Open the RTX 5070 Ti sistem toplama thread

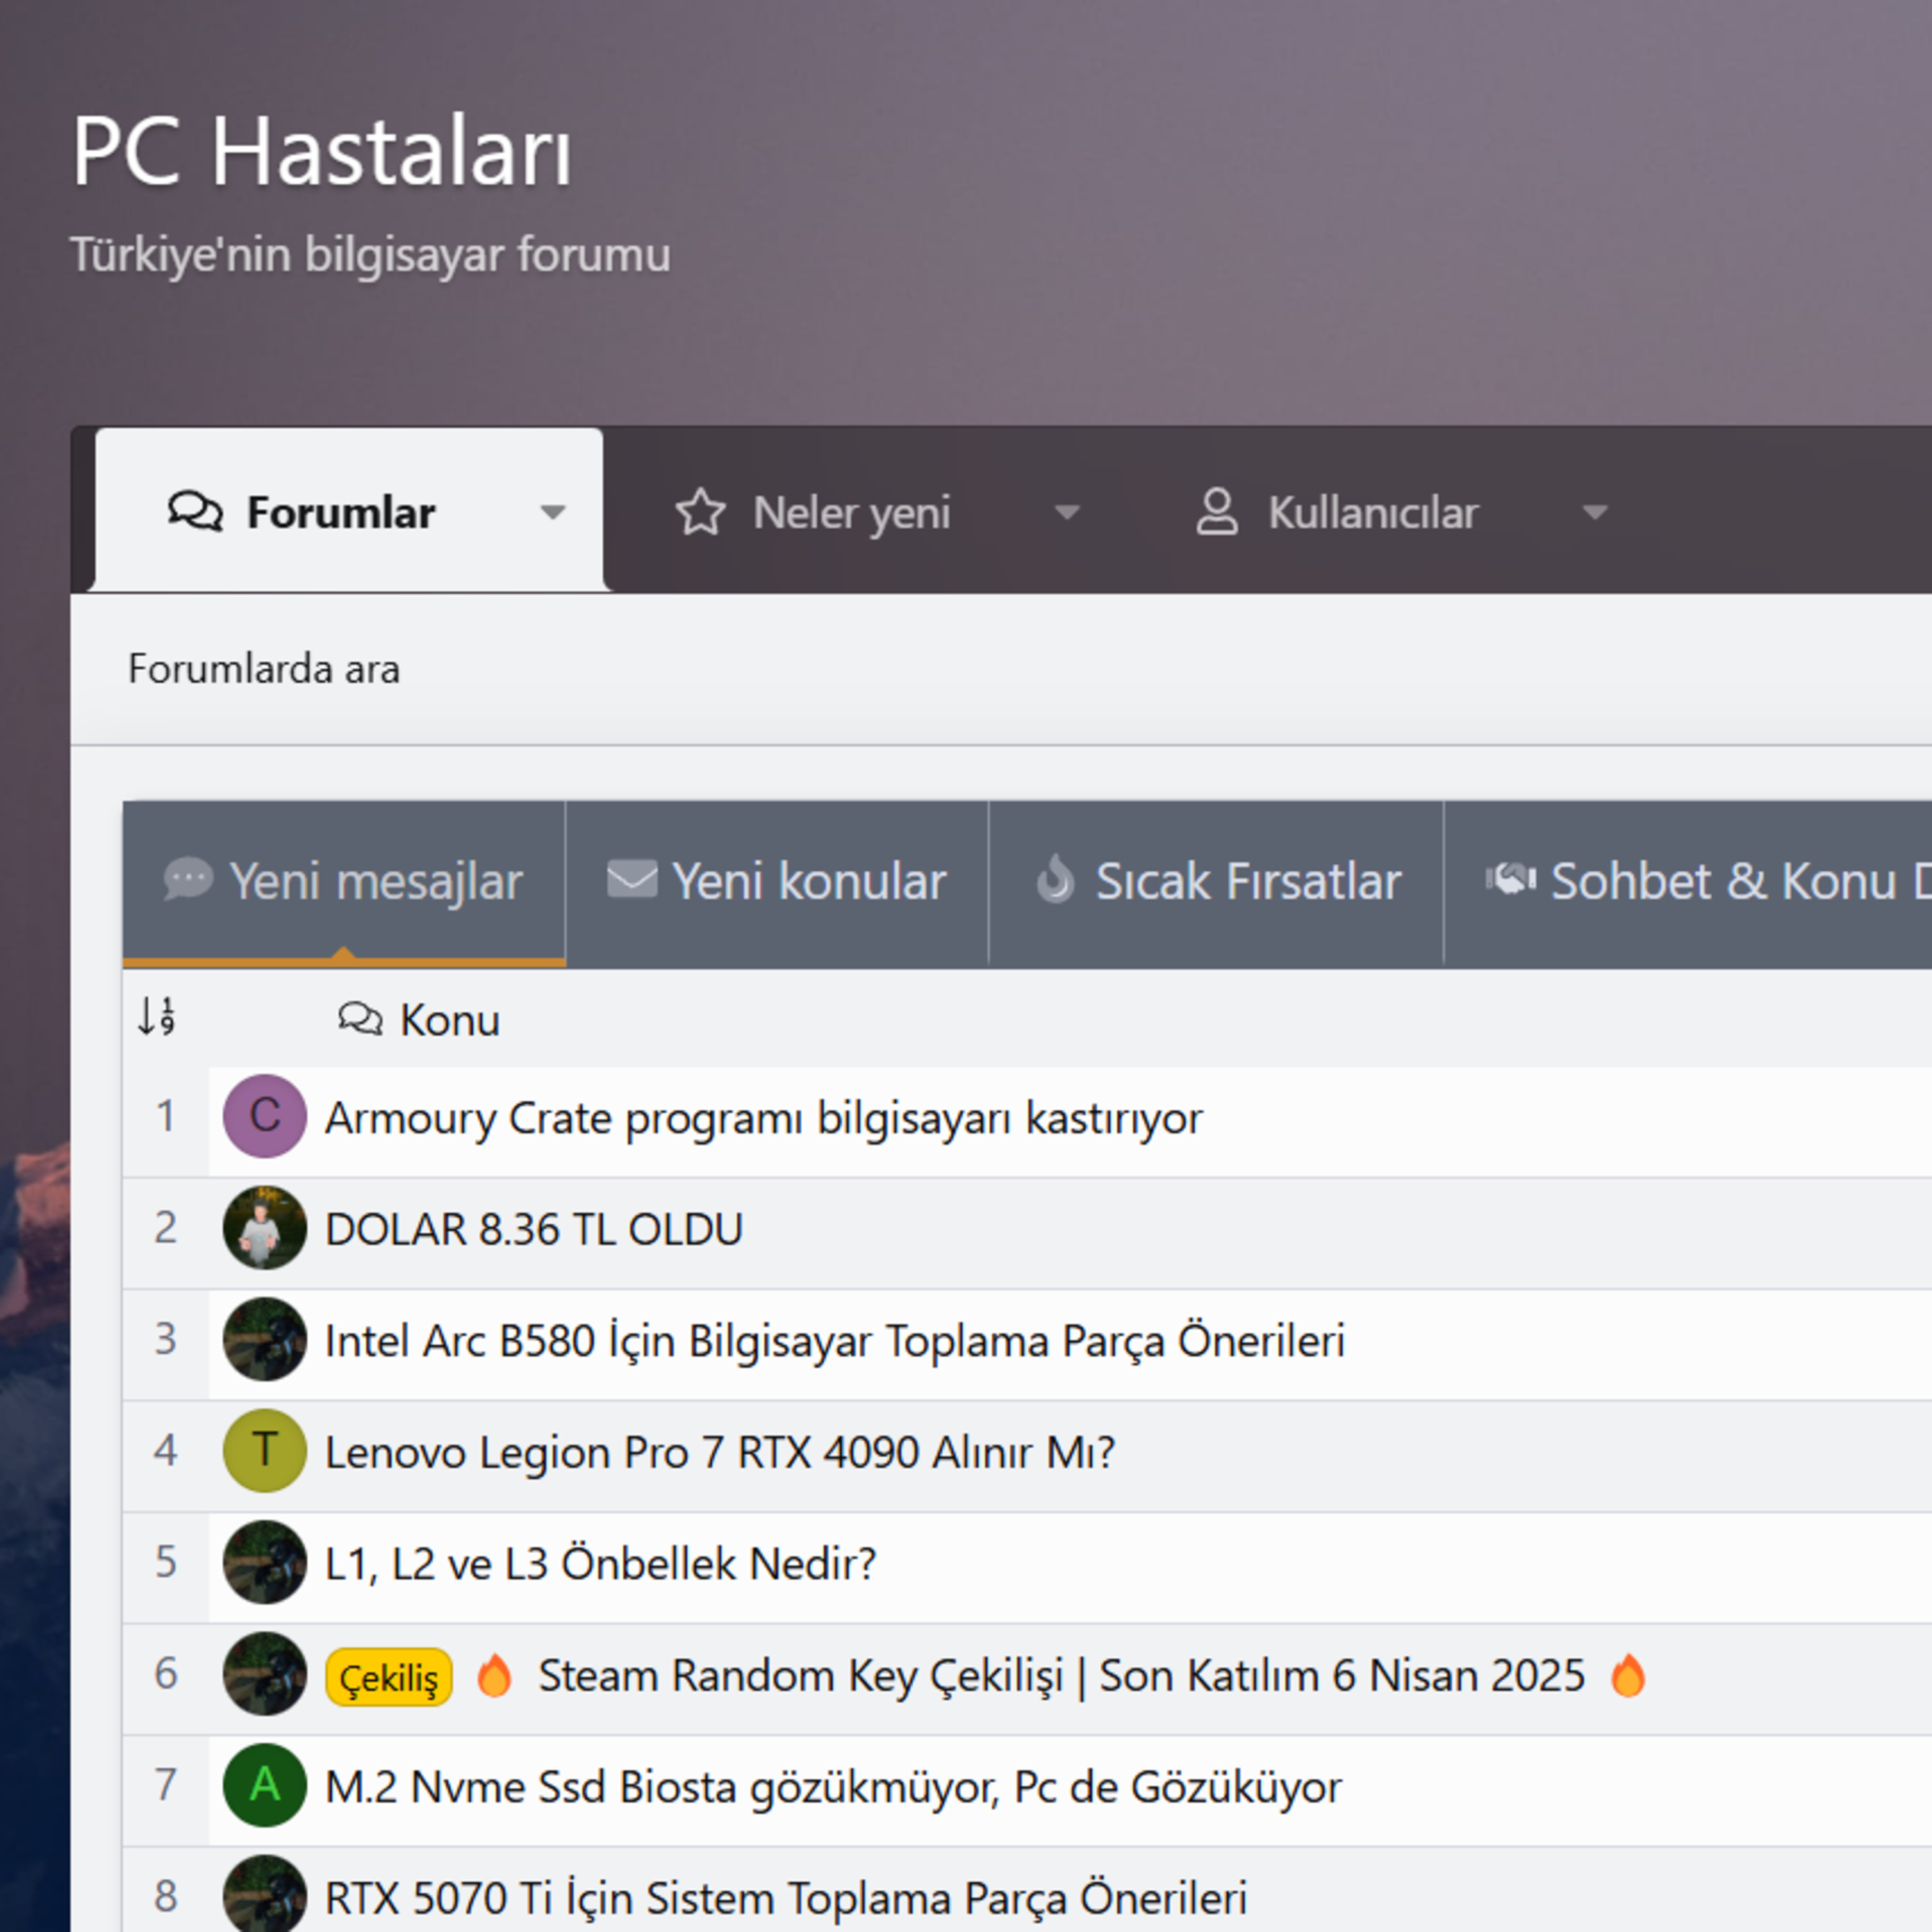[x=786, y=1898]
